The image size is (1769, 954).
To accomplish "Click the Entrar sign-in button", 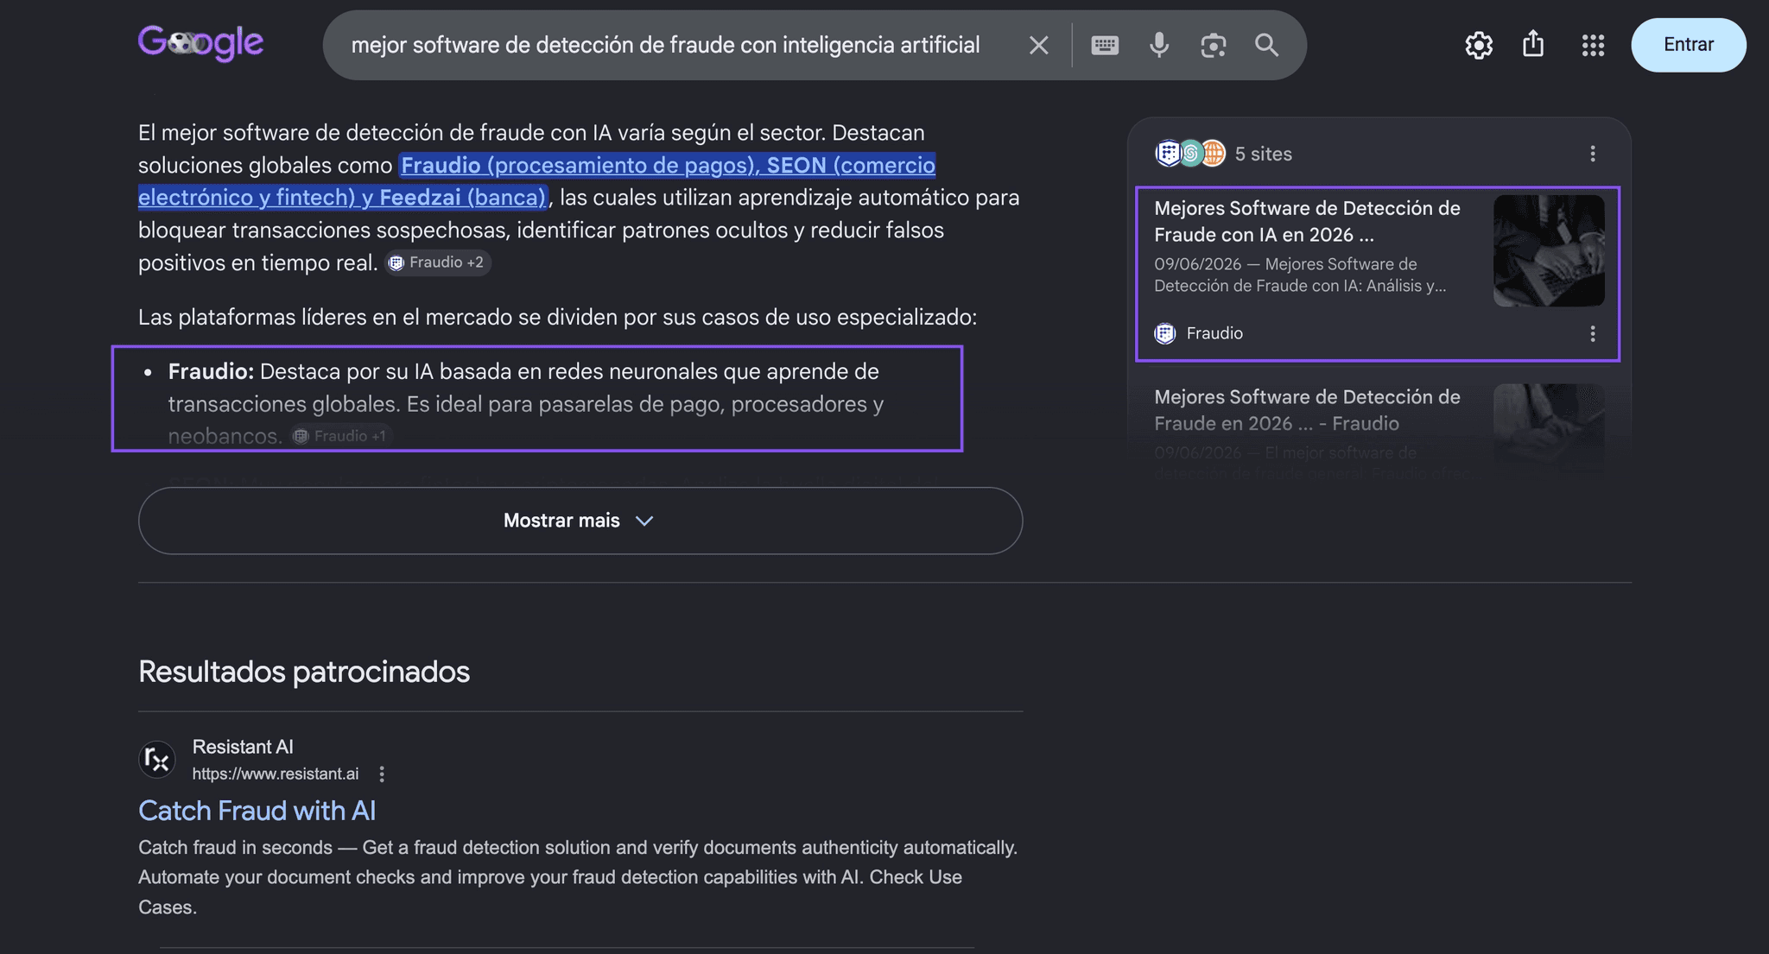I will click(1688, 45).
